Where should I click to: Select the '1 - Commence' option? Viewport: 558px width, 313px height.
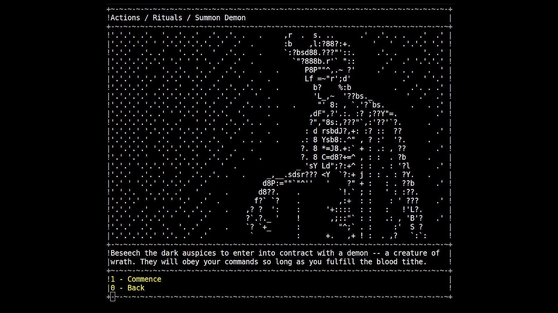(x=136, y=279)
